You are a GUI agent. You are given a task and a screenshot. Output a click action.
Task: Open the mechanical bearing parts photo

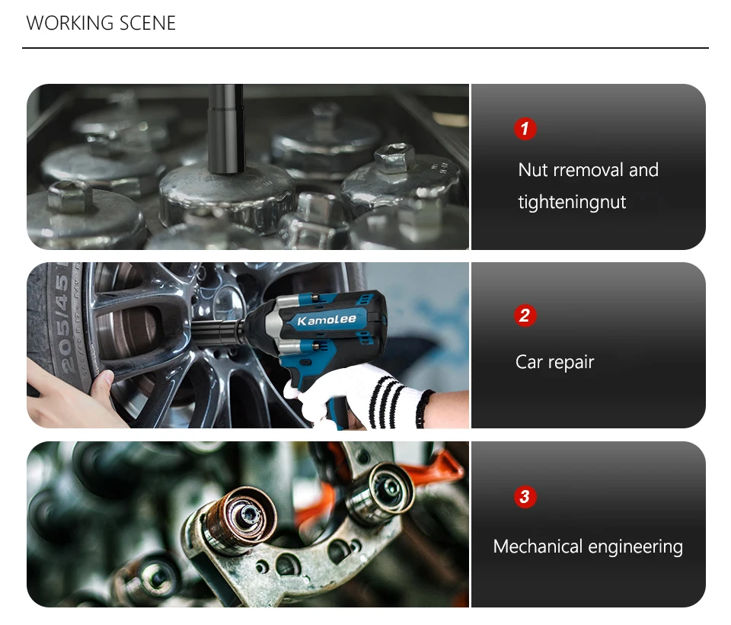click(247, 524)
